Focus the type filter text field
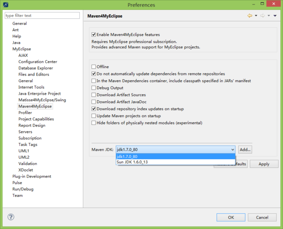283x229 pixels. [x=42, y=16]
